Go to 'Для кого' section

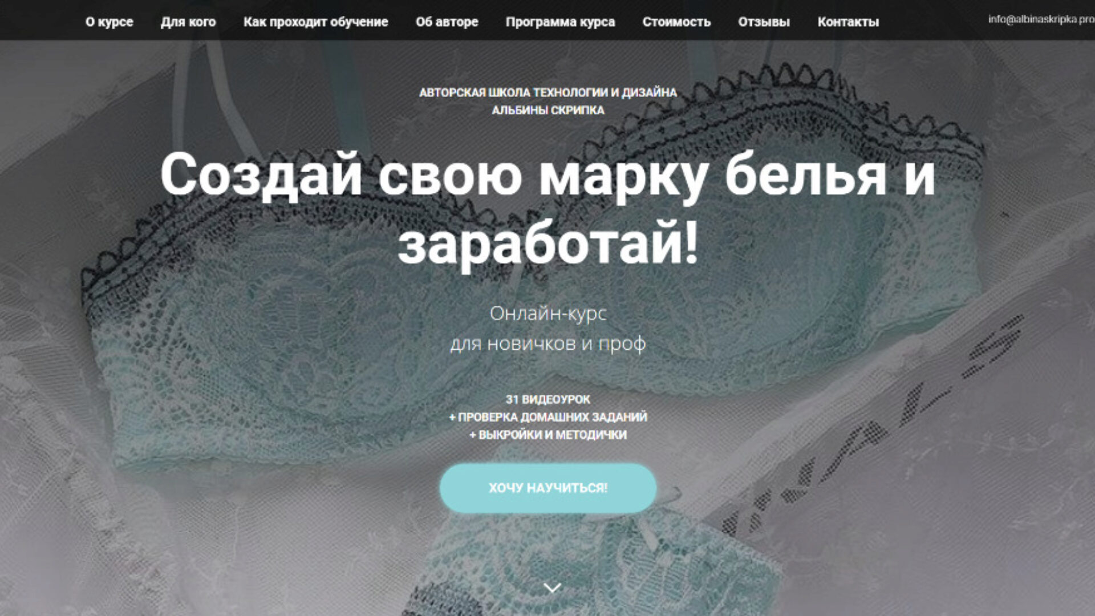point(188,22)
